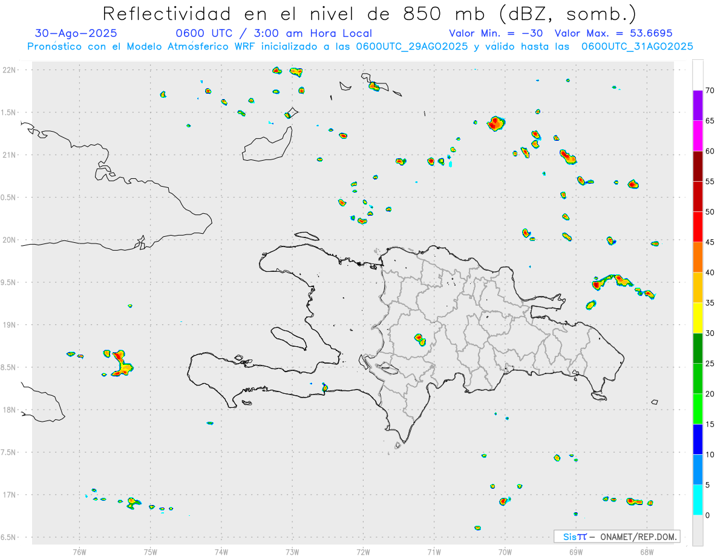Click the WRF 'Pronóstico con el Modelo Atmosférico' line
The height and width of the screenshot is (560, 726).
click(360, 46)
